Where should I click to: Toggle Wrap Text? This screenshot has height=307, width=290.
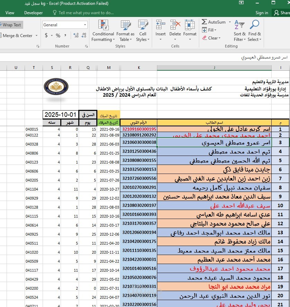pos(11,25)
